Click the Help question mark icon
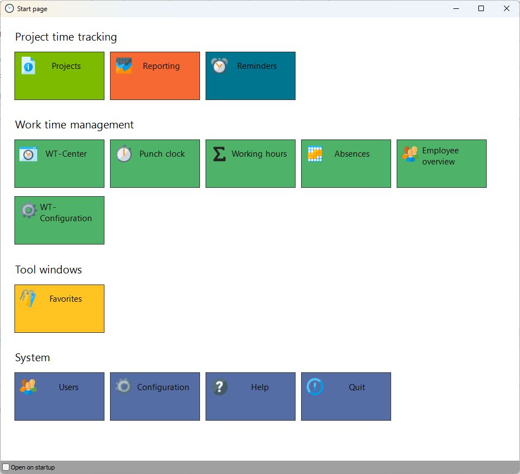Screen dimensions: 520x474 219,387
